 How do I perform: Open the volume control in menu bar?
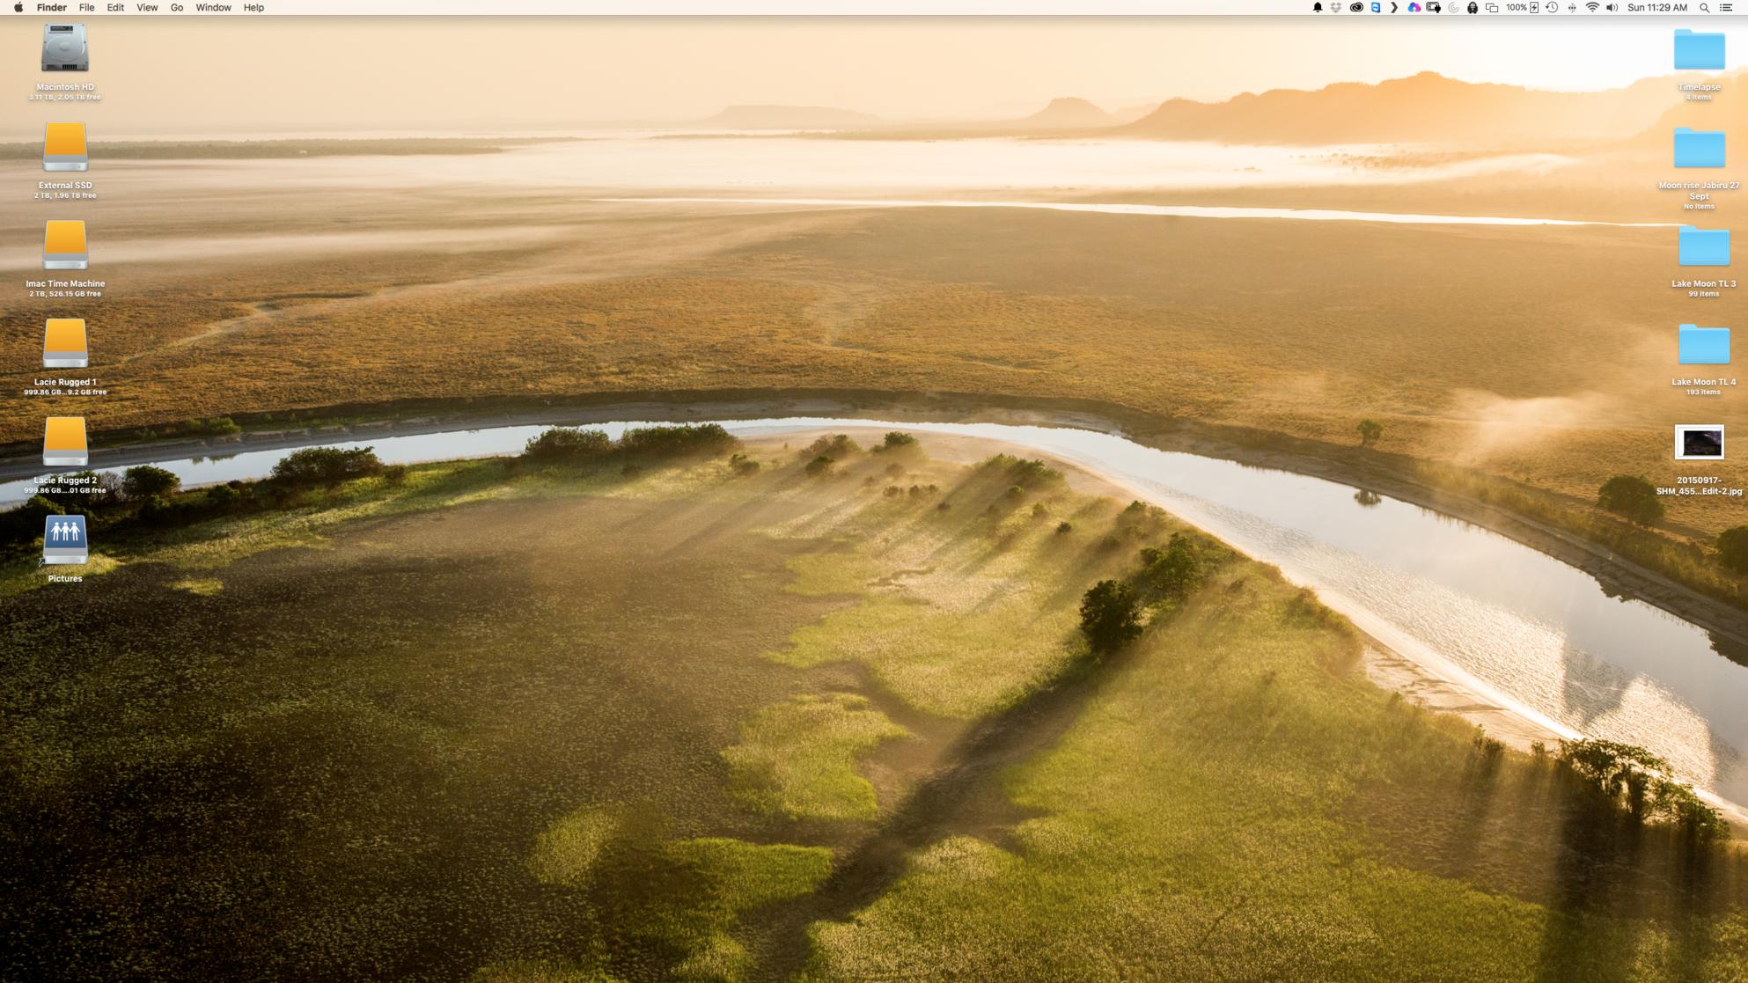pos(1612,8)
